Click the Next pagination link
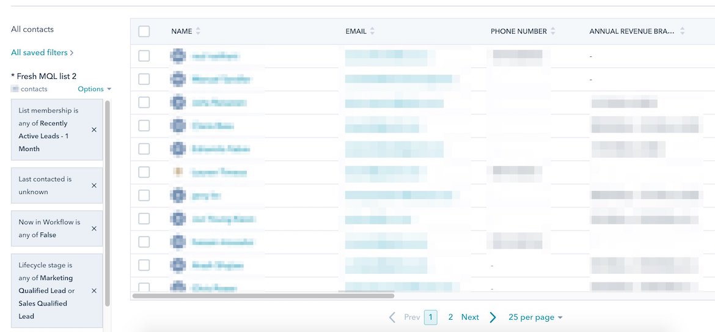 [470, 317]
